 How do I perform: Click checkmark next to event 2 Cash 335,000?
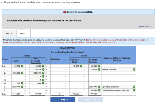22,73
